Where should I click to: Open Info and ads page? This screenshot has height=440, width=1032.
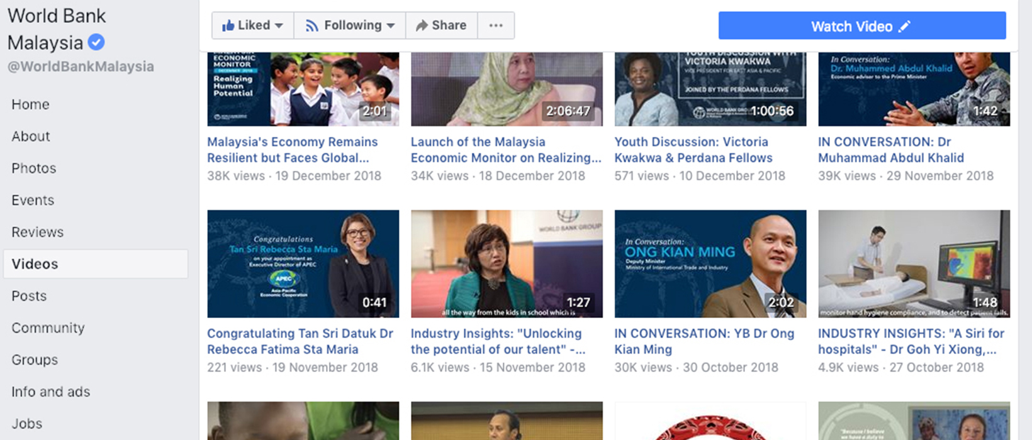(51, 392)
